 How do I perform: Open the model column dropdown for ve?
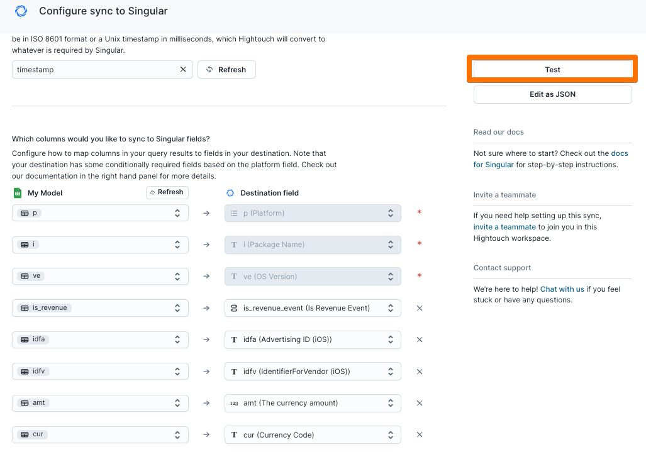100,276
